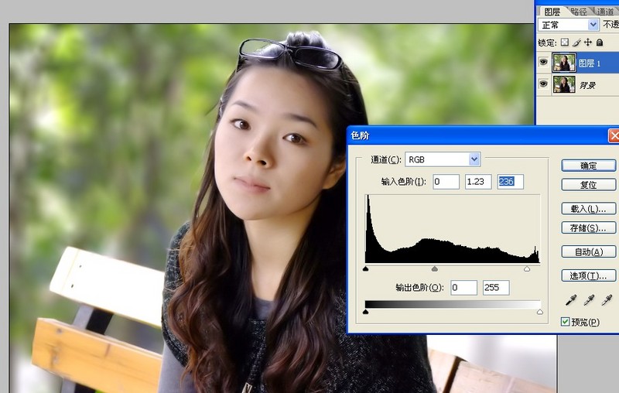Click the output black level slider
The image size is (619, 393).
[x=365, y=312]
